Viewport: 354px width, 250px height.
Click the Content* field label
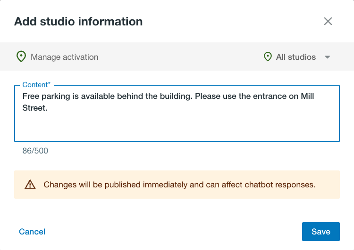pos(36,85)
